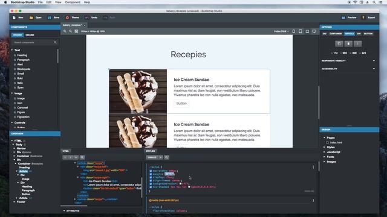Viewport: 387px width, 217px height.
Task: Select the Carousel component in list
Action: point(22,107)
